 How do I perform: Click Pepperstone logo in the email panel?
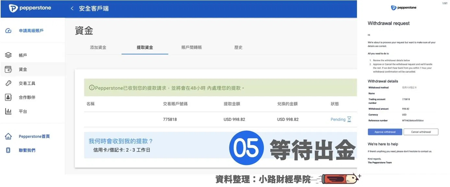click(404, 8)
